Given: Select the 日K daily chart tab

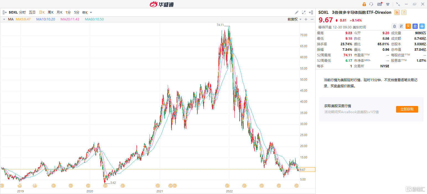Looking at the screenshot, I should click(42, 12).
